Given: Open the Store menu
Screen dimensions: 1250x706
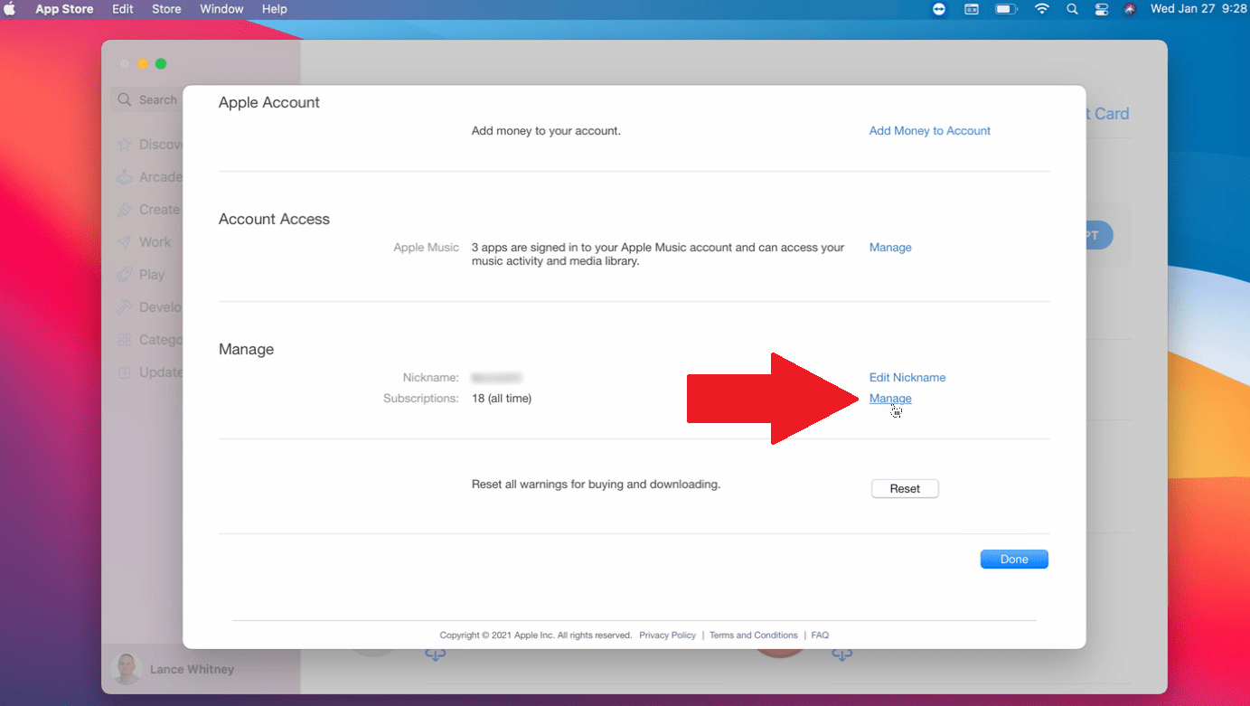Looking at the screenshot, I should coord(166,9).
